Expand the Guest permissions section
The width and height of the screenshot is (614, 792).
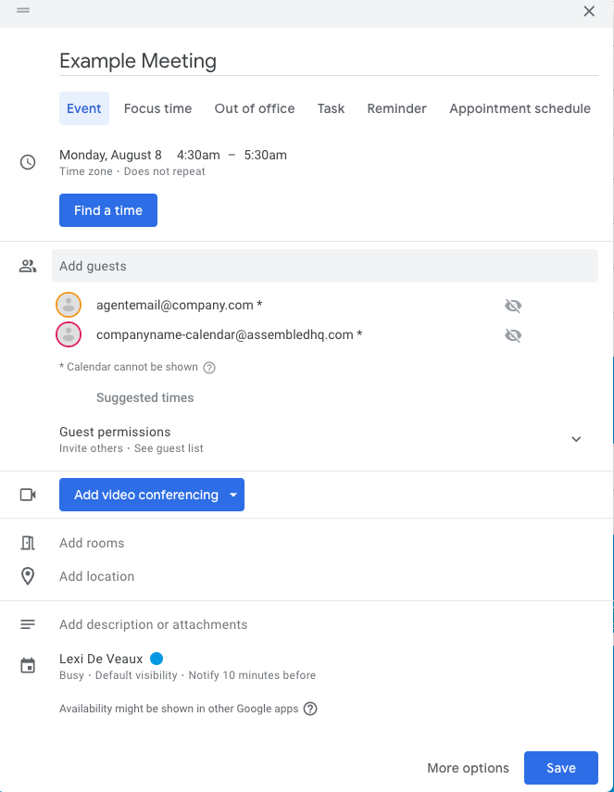(576, 439)
